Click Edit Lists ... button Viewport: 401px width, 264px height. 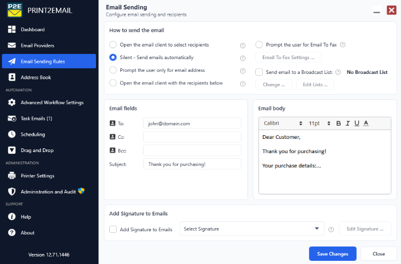click(315, 84)
